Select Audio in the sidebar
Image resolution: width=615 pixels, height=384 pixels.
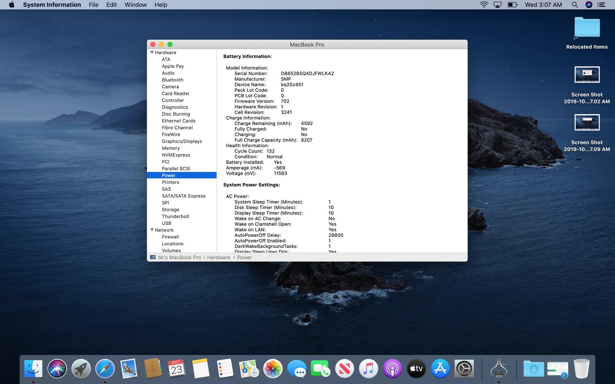(168, 73)
